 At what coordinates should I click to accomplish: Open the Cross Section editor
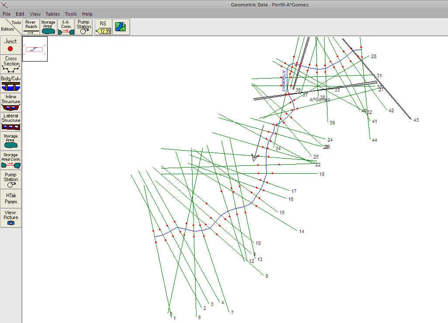pos(10,64)
